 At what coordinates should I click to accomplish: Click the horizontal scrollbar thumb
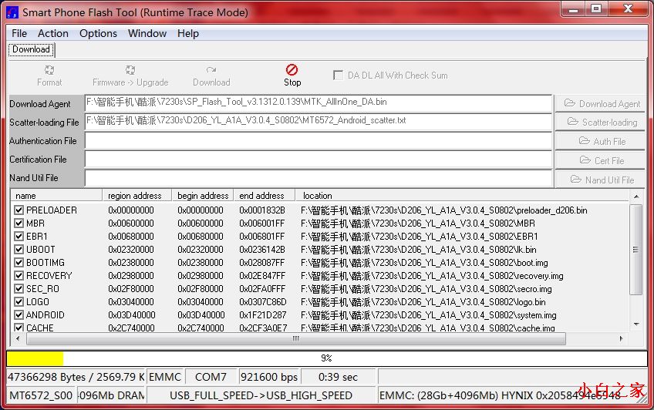click(x=296, y=338)
